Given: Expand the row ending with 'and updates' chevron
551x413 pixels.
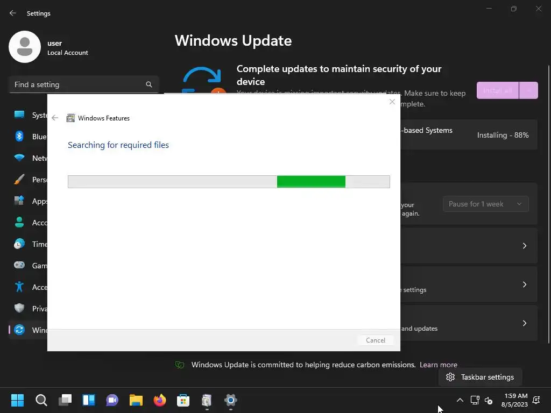Looking at the screenshot, I should click(524, 323).
